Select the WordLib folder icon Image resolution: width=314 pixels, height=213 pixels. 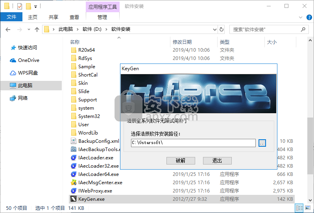[x=74, y=133]
